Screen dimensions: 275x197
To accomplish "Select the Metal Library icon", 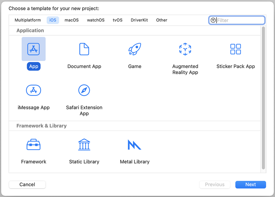I will click(134, 144).
